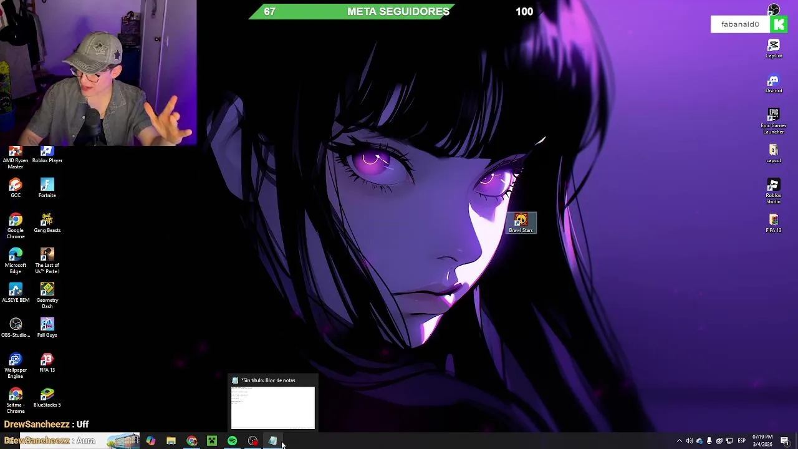The width and height of the screenshot is (798, 449).
Task: Select the Fall Guys desktop icon
Action: 47,328
